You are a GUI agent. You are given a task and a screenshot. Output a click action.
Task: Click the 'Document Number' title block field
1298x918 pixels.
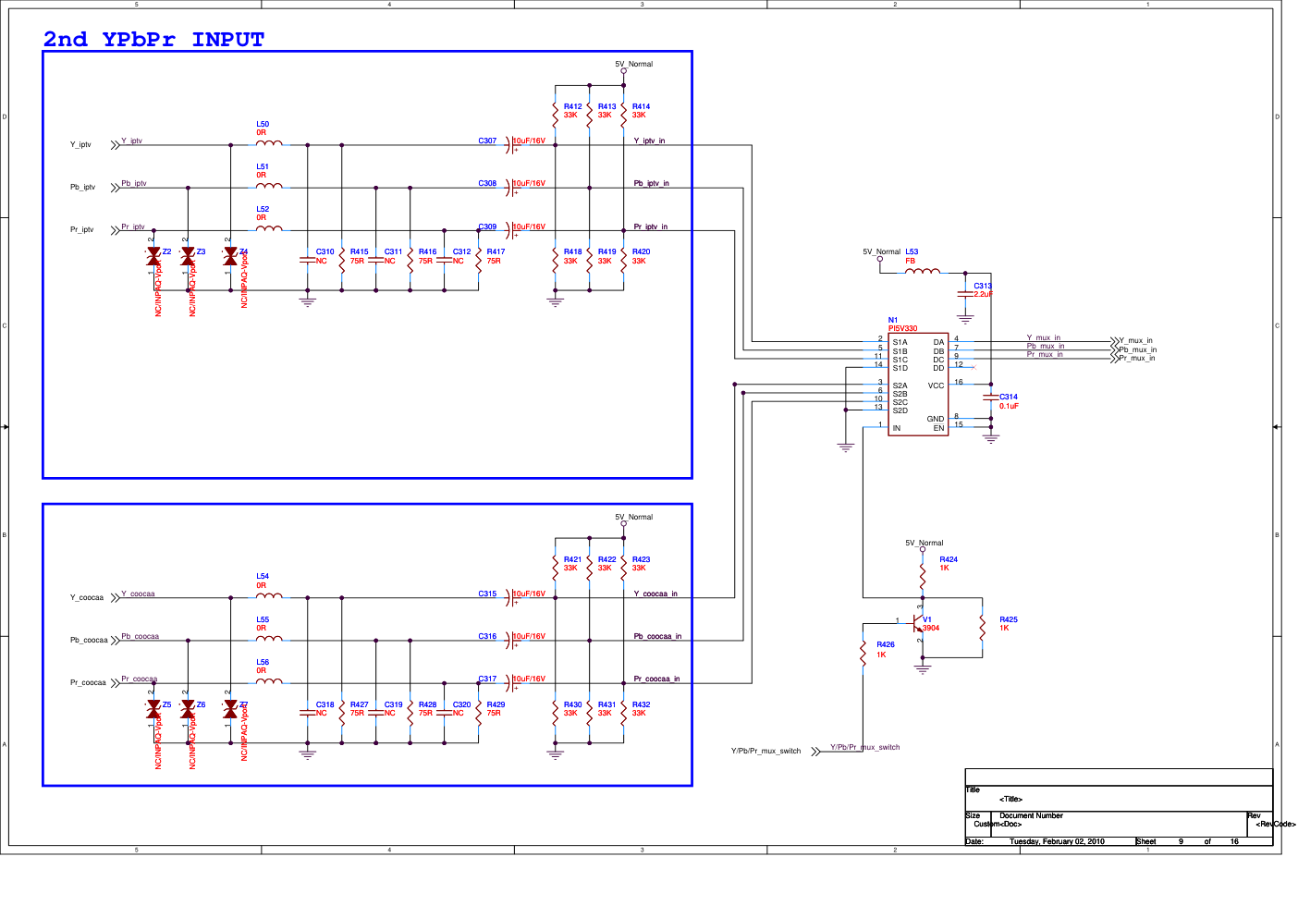(1031, 815)
